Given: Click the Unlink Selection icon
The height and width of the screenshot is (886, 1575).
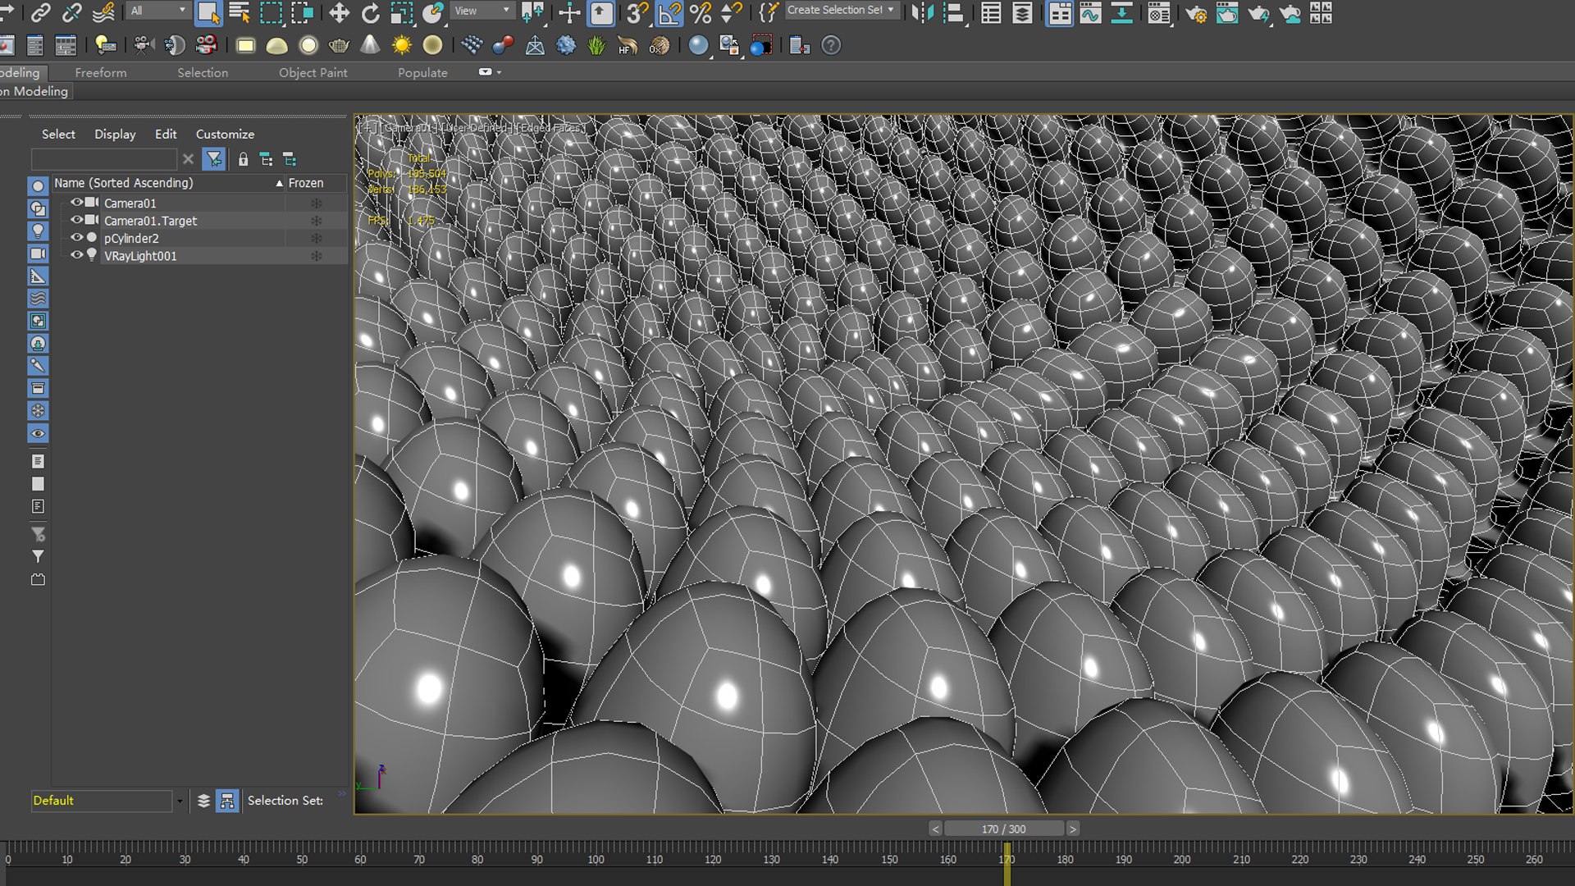Looking at the screenshot, I should click(x=71, y=12).
